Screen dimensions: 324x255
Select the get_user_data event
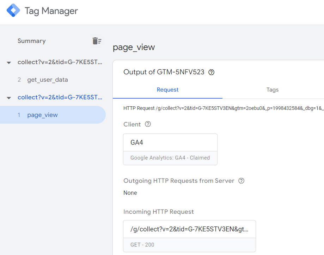pos(48,80)
